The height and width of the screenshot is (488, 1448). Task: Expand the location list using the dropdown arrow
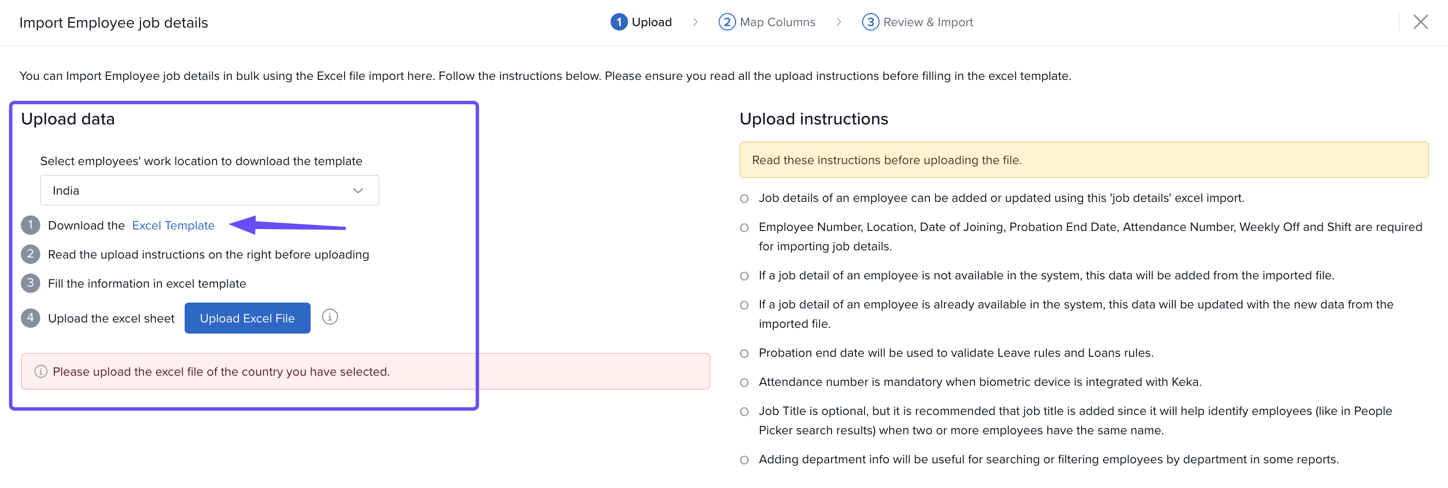(x=358, y=191)
